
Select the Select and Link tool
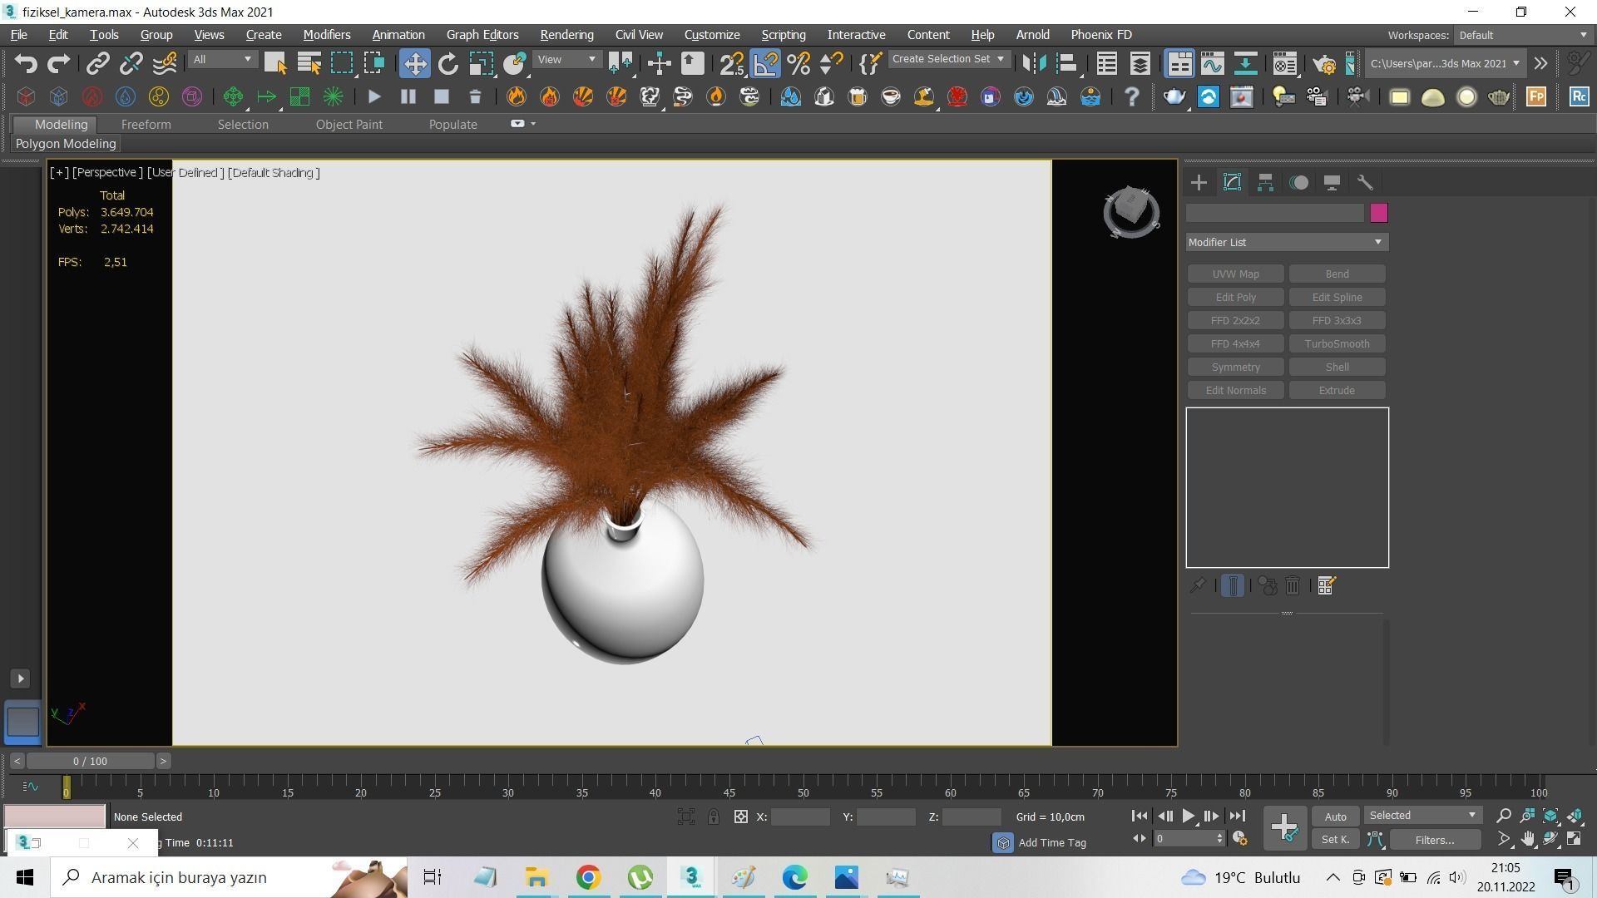pos(98,63)
